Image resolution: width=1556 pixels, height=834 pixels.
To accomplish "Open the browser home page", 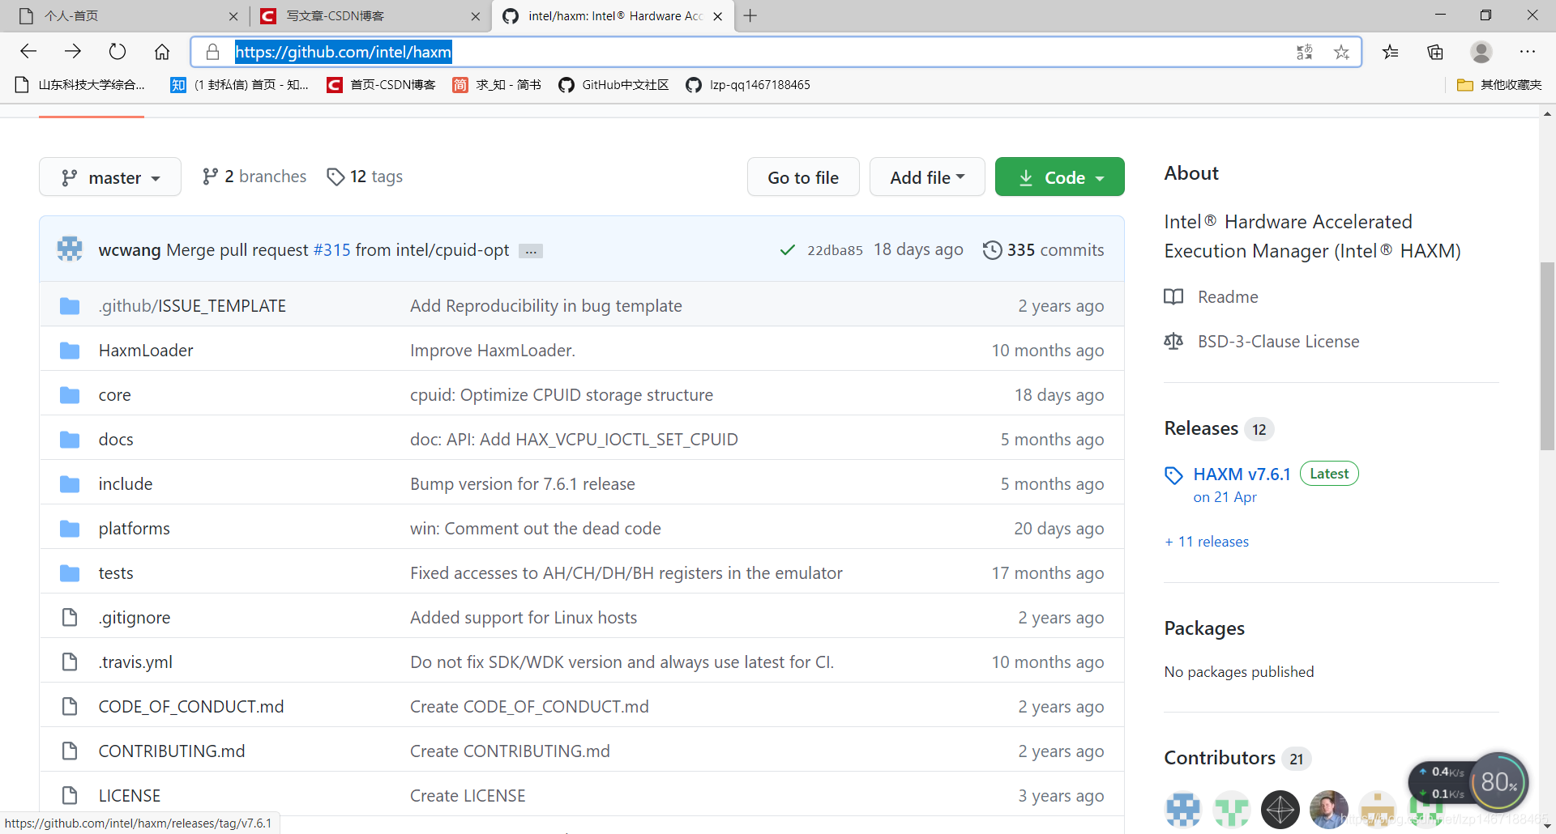I will coord(162,52).
